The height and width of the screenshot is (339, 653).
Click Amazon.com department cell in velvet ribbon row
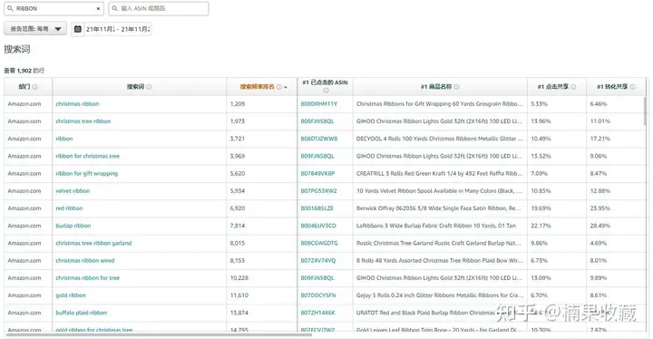(x=24, y=190)
